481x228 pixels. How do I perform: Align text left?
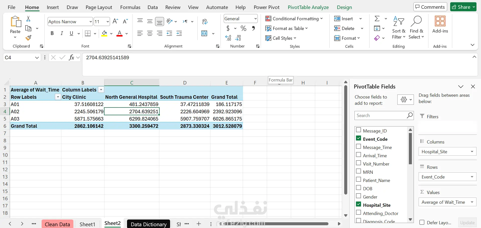140,33
